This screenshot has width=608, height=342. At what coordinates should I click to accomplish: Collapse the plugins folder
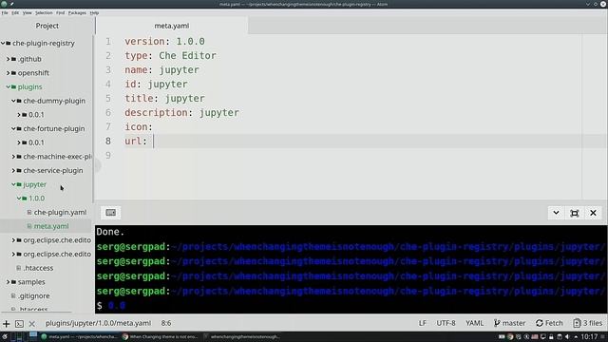pos(9,86)
